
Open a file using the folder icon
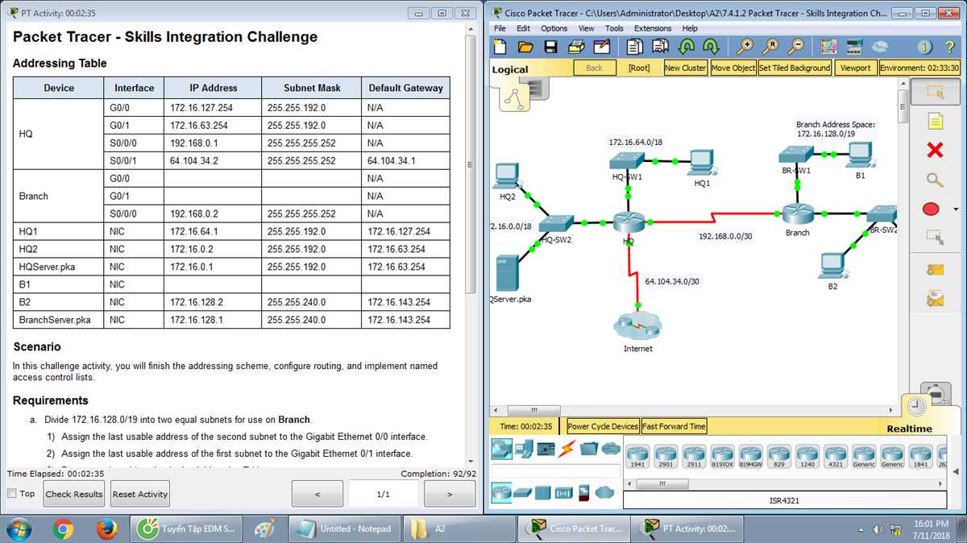tap(525, 47)
